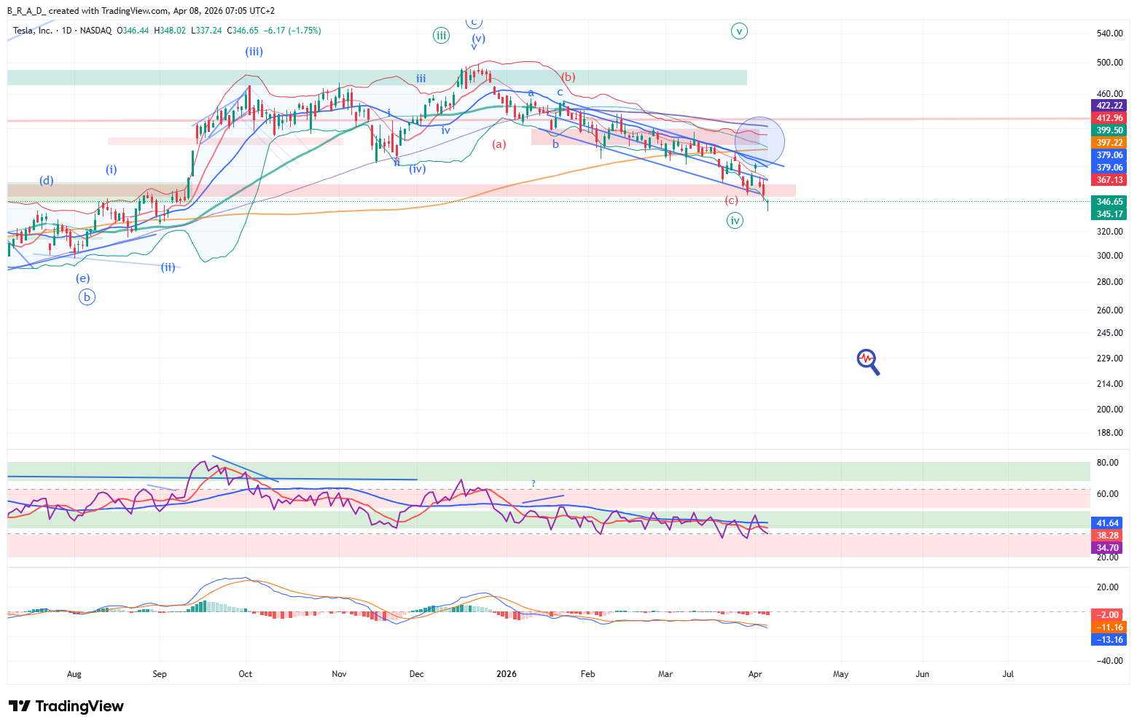Select the blue '(d)' wave label
This screenshot has width=1137, height=728.
click(x=46, y=180)
